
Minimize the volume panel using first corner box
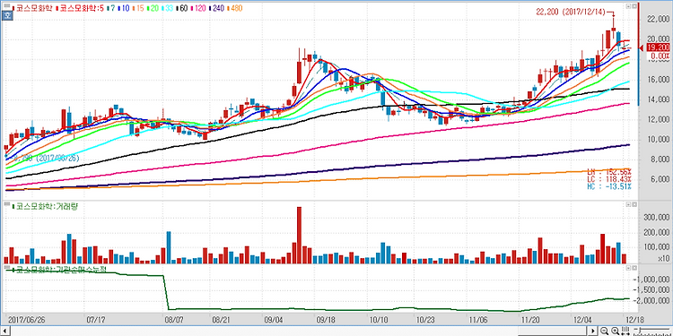tap(628, 204)
